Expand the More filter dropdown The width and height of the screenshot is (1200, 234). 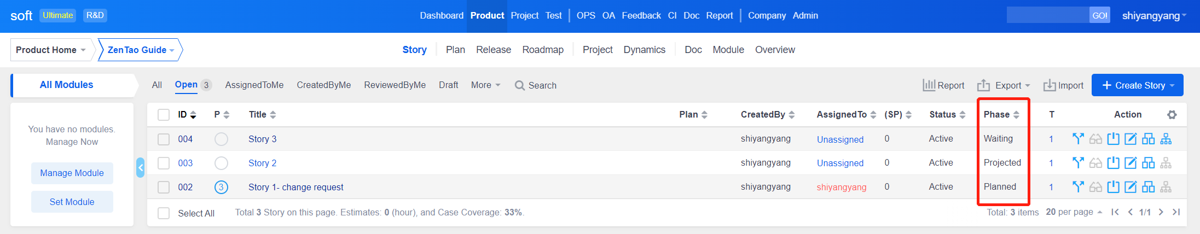[485, 85]
